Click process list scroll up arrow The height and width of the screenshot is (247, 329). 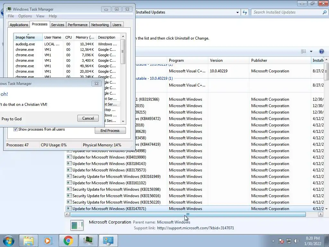point(123,36)
